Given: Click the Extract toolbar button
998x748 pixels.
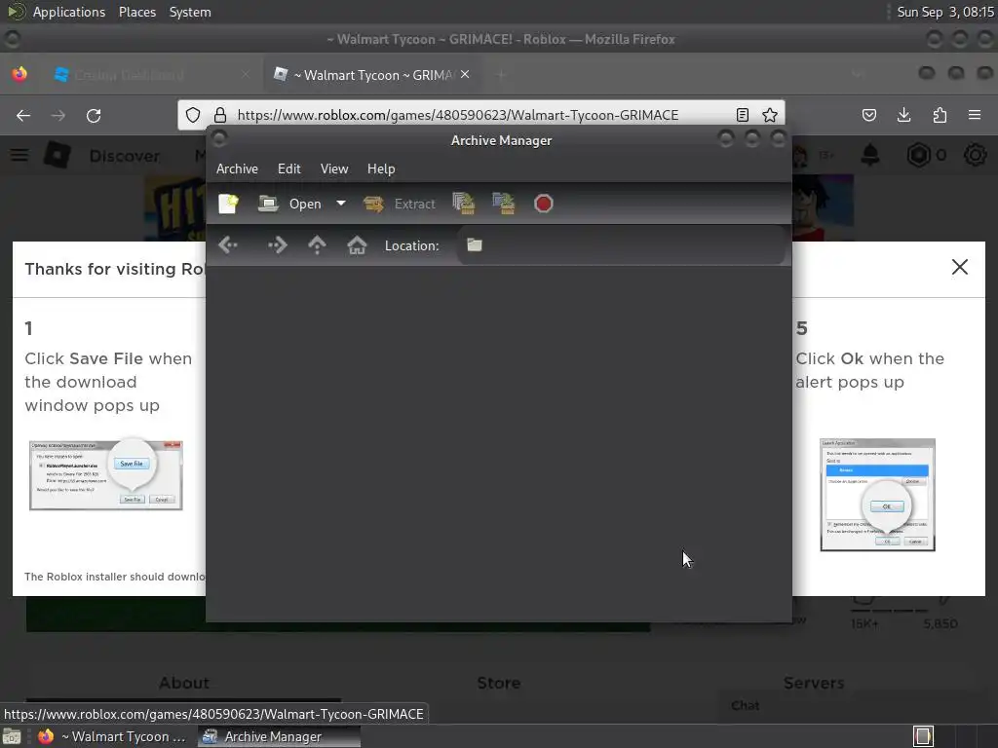Looking at the screenshot, I should (x=400, y=204).
